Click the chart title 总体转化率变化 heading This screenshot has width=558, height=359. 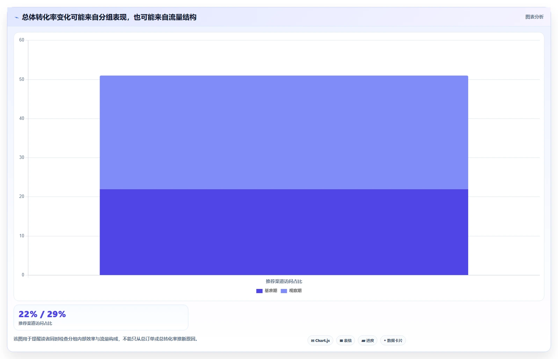tap(109, 17)
